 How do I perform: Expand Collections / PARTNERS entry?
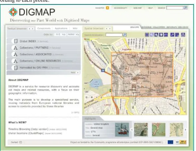(43, 48)
